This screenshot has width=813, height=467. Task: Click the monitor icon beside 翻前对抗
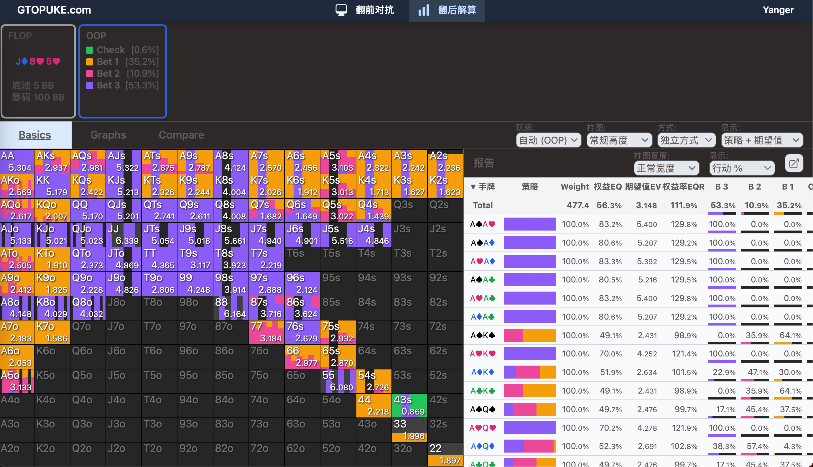[x=341, y=10]
